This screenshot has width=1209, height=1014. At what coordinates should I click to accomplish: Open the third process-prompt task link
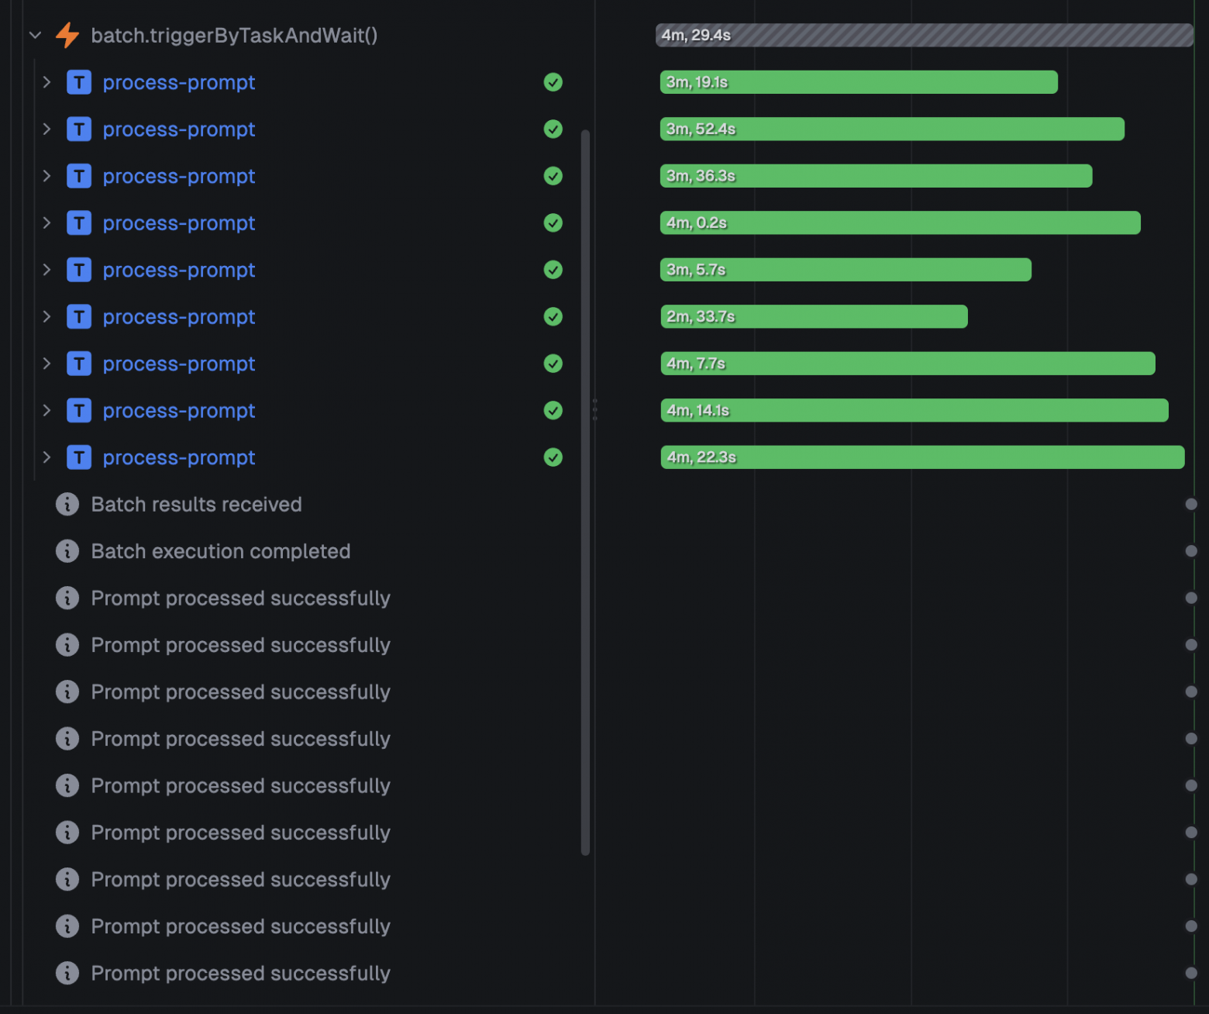[178, 176]
